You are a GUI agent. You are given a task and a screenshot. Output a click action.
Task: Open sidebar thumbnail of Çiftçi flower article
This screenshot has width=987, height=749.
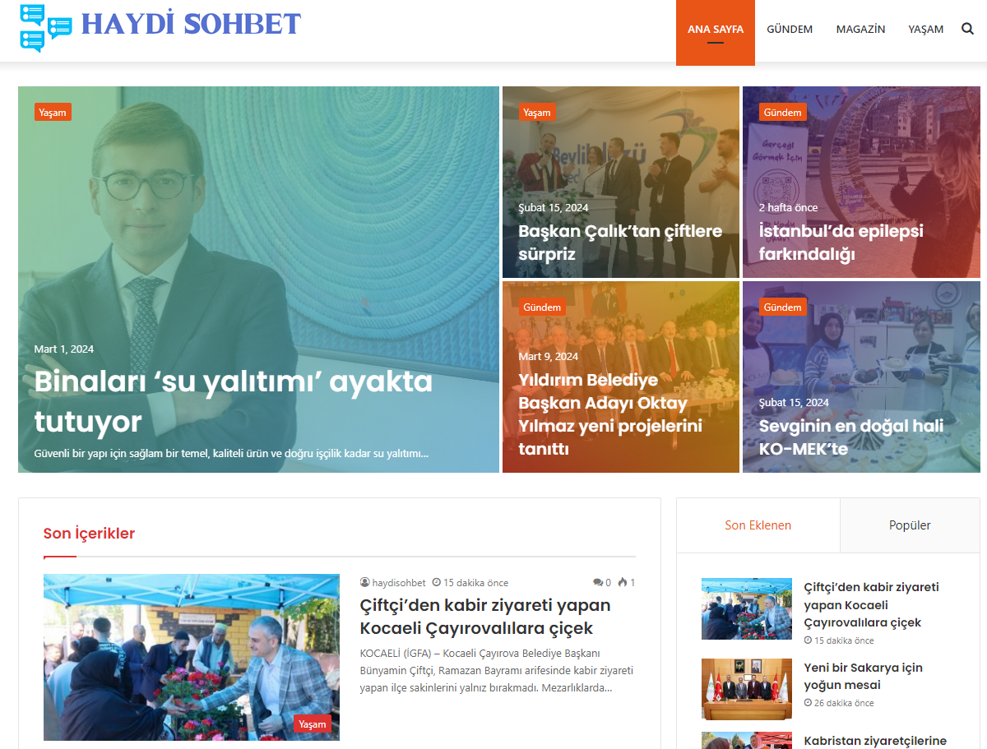tap(747, 608)
